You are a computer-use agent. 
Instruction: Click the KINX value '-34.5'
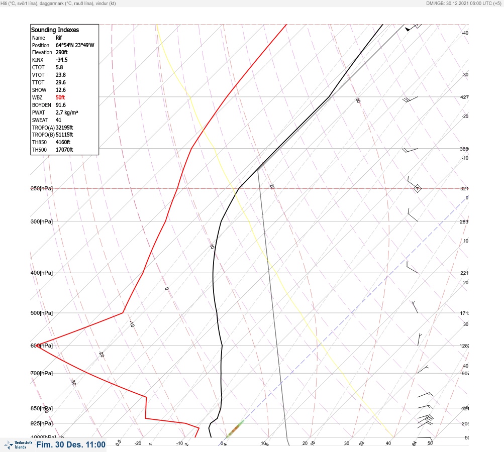tap(62, 60)
